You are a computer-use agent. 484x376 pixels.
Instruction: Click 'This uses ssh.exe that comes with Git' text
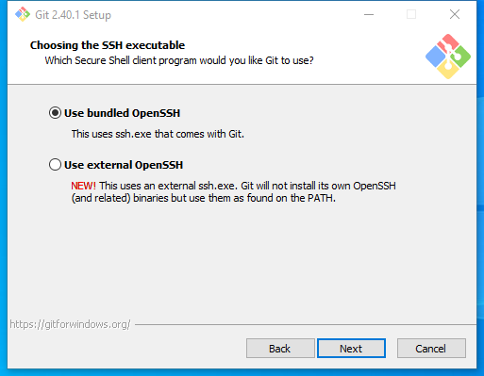[158, 134]
